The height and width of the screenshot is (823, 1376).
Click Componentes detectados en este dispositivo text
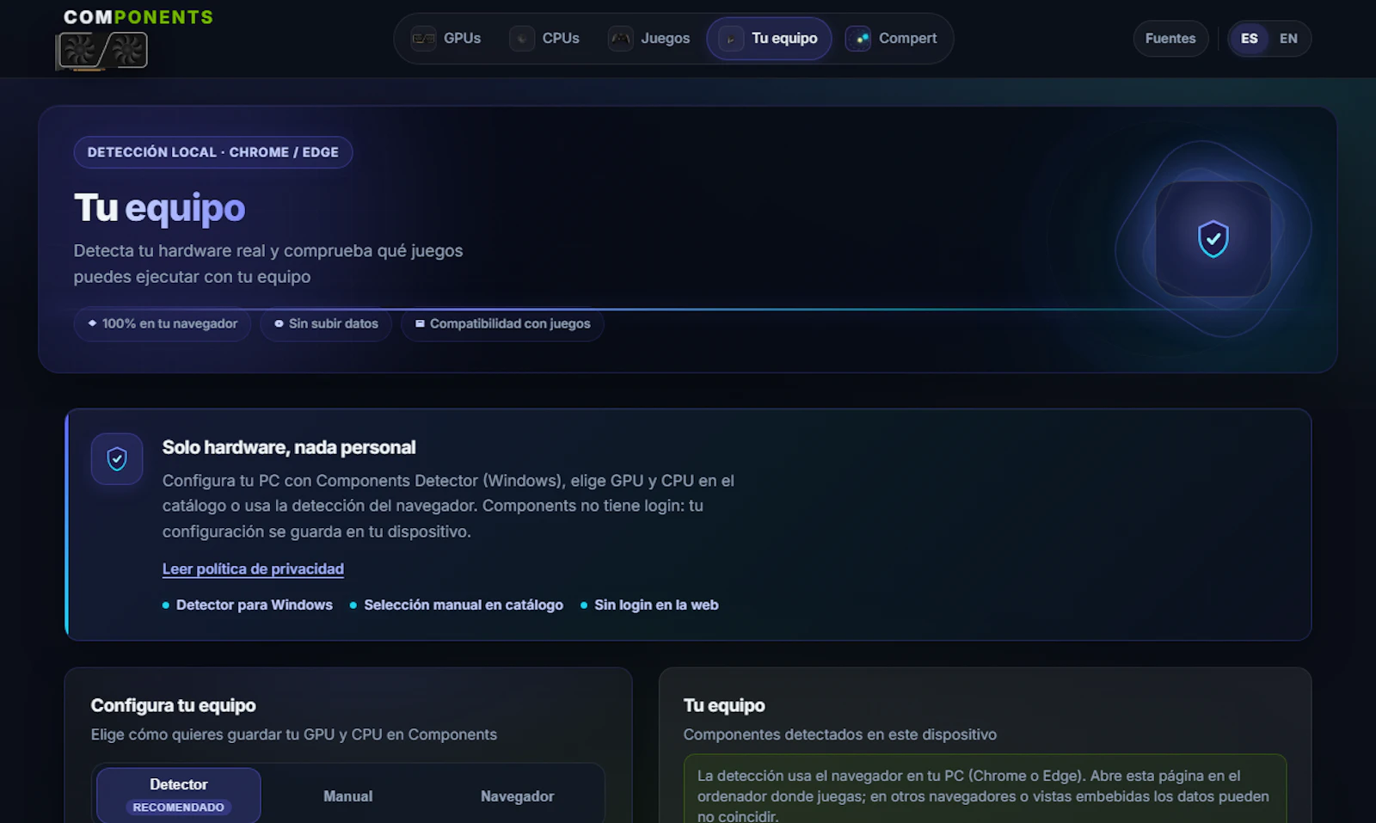point(840,735)
